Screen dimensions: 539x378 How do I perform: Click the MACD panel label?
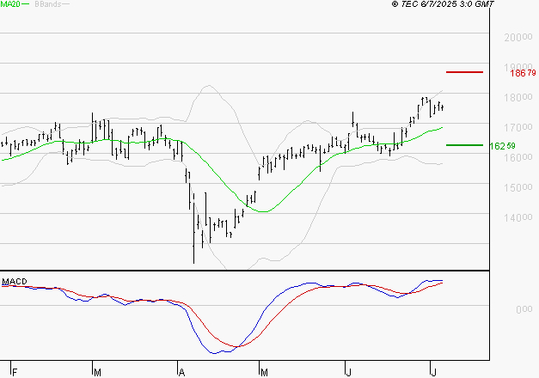click(15, 282)
